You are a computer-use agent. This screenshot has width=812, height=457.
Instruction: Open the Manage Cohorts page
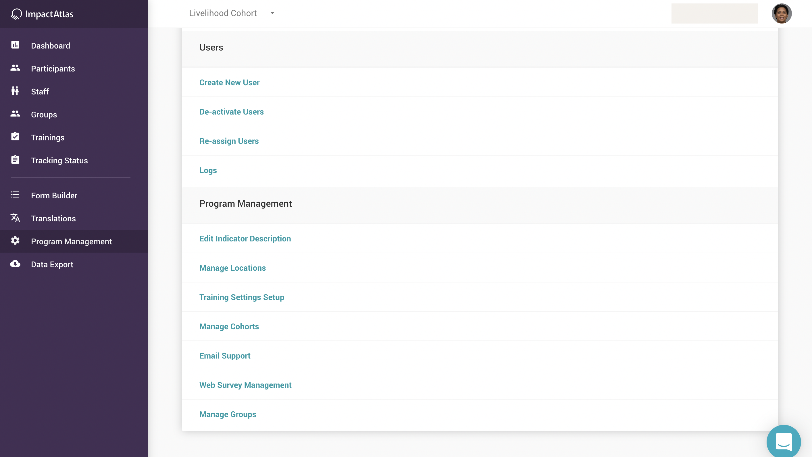pyautogui.click(x=229, y=326)
